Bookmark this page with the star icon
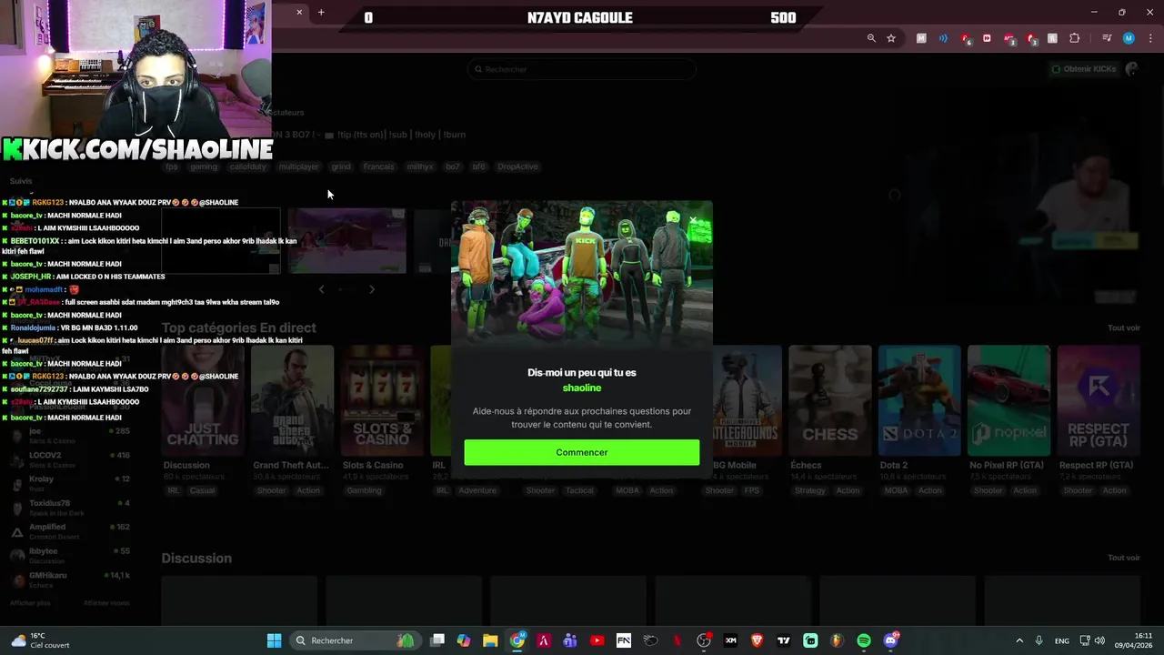This screenshot has width=1164, height=655. pos(891,38)
